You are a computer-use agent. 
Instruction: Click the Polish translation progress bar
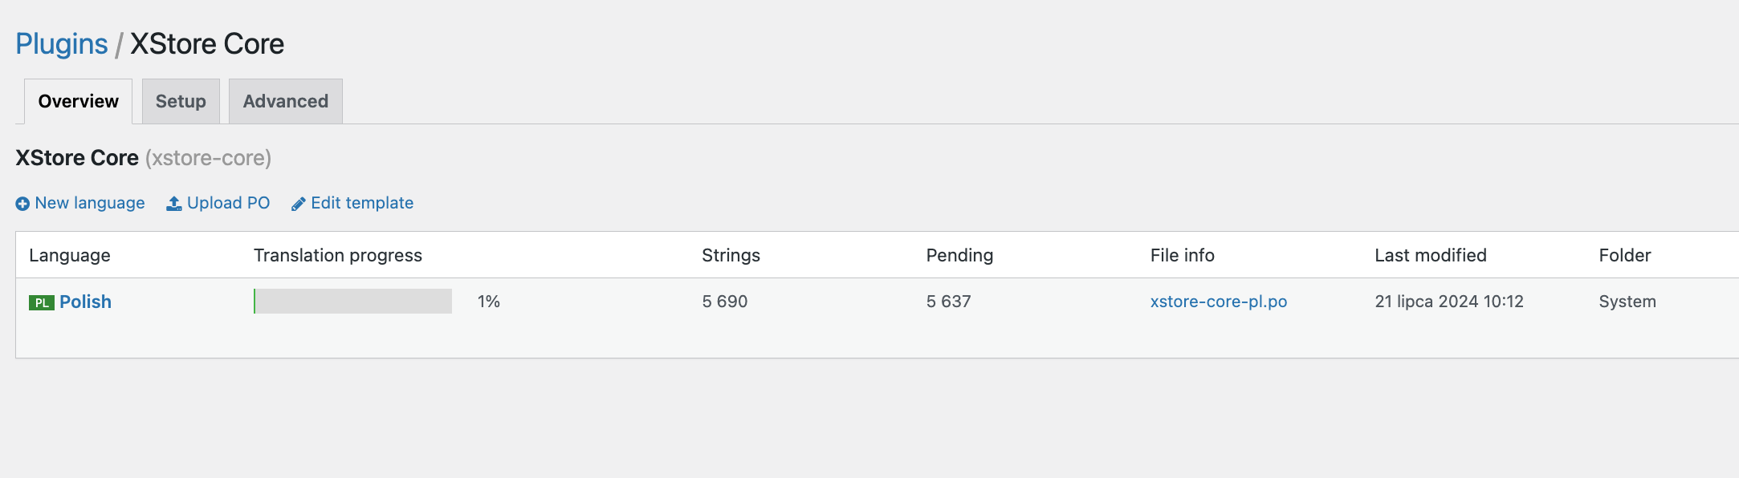(x=352, y=302)
